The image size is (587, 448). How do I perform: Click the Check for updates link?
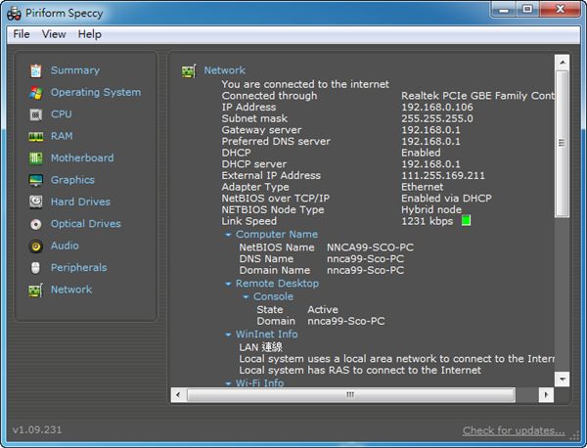click(x=514, y=430)
